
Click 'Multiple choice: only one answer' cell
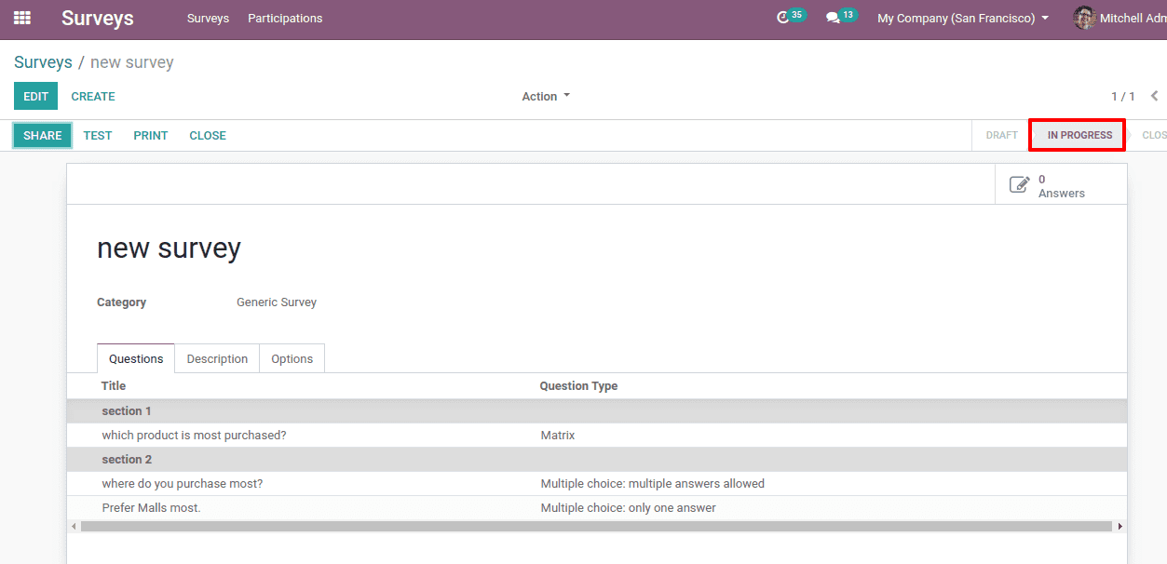pyautogui.click(x=629, y=507)
